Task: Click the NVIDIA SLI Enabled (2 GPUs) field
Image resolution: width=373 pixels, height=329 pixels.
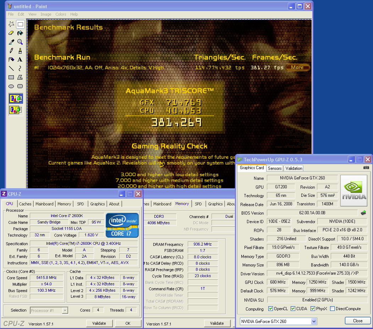Action: coord(317,300)
